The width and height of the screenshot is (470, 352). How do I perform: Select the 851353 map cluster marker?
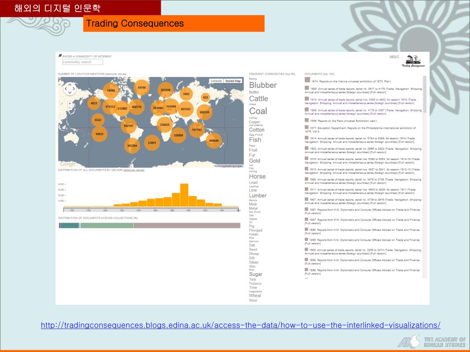pos(185,109)
